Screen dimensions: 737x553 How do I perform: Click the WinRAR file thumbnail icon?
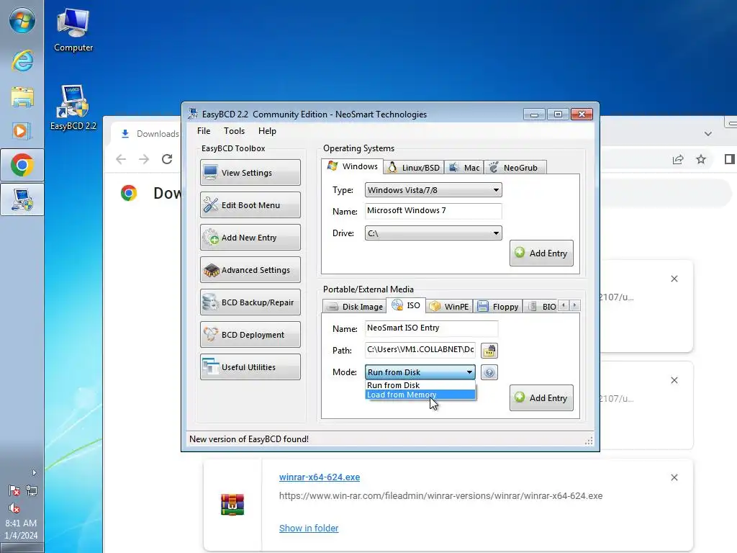(x=232, y=505)
